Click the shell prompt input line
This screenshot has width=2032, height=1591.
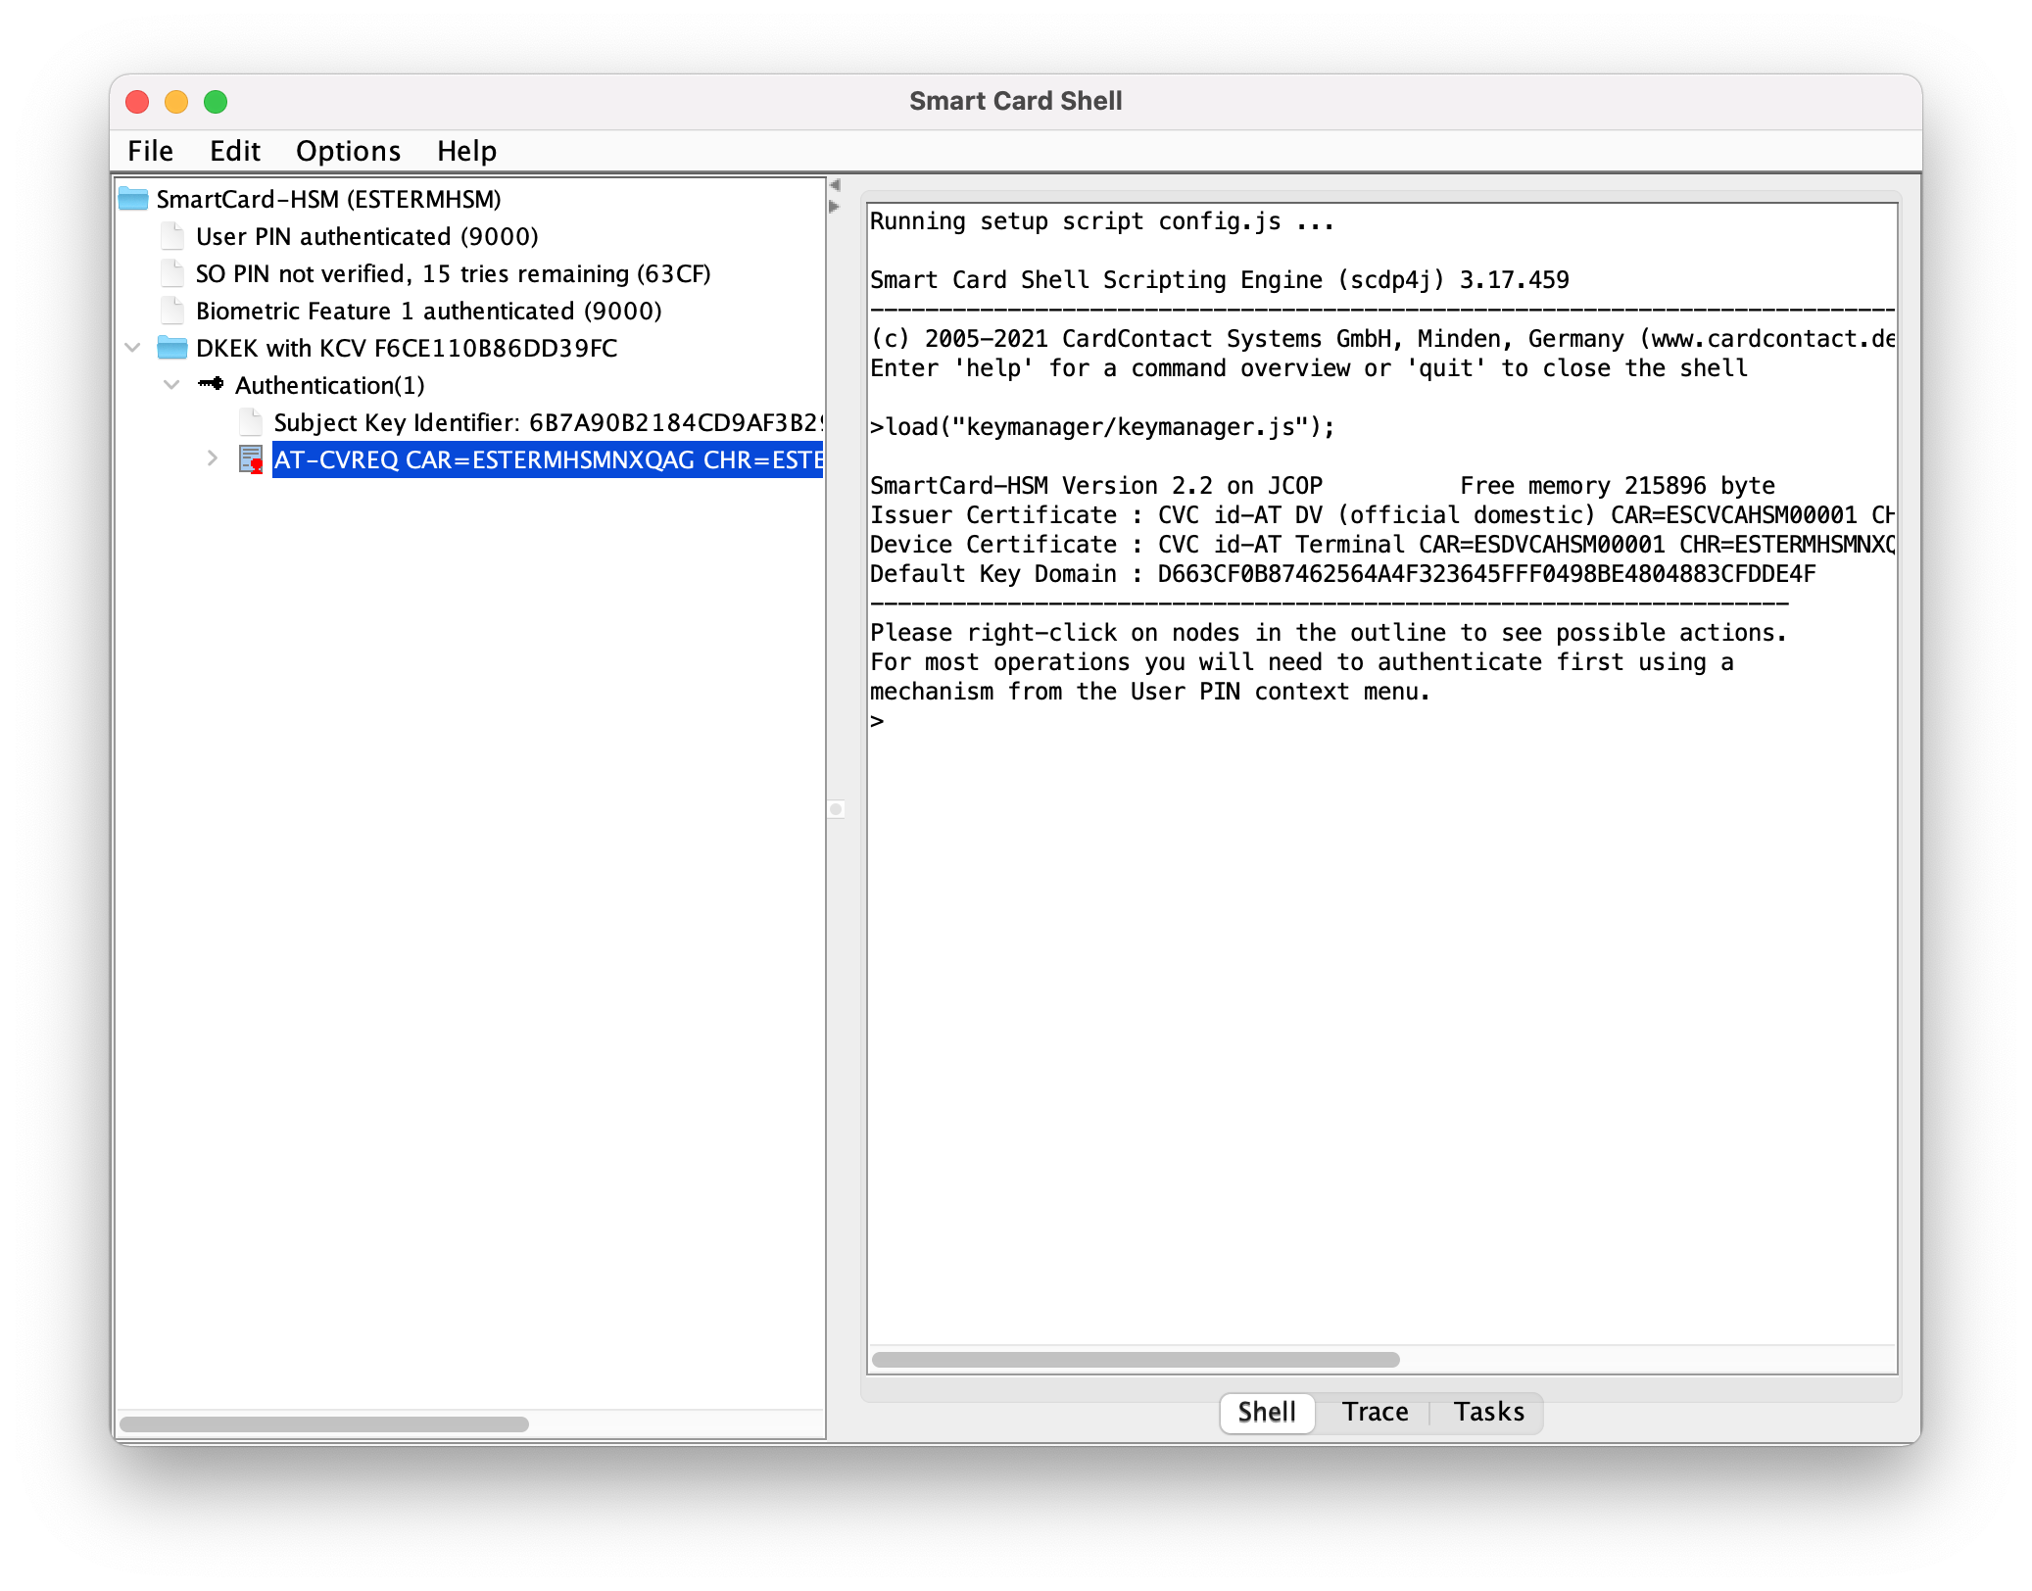tap(1381, 721)
